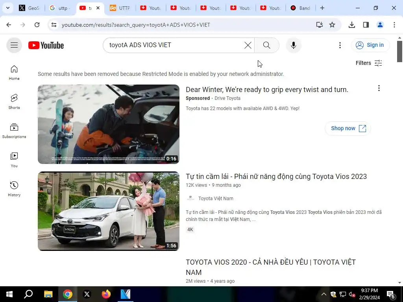403x302 pixels.
Task: Open the Windows Start menu
Action: tap(9, 294)
